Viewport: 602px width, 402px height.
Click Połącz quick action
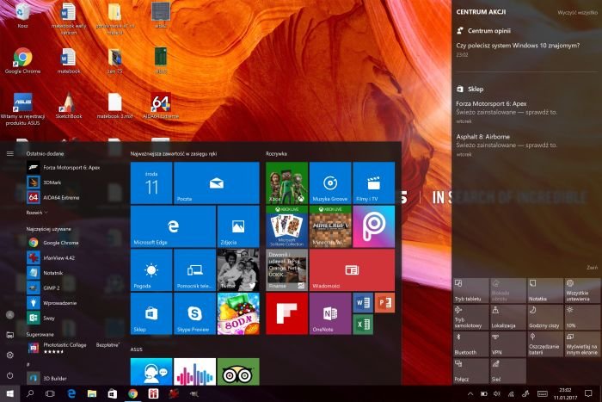470,371
